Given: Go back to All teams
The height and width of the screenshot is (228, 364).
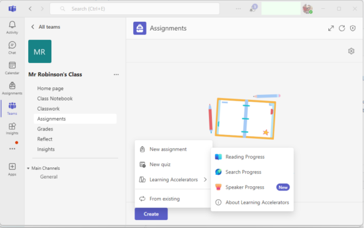Looking at the screenshot, I should point(46,27).
